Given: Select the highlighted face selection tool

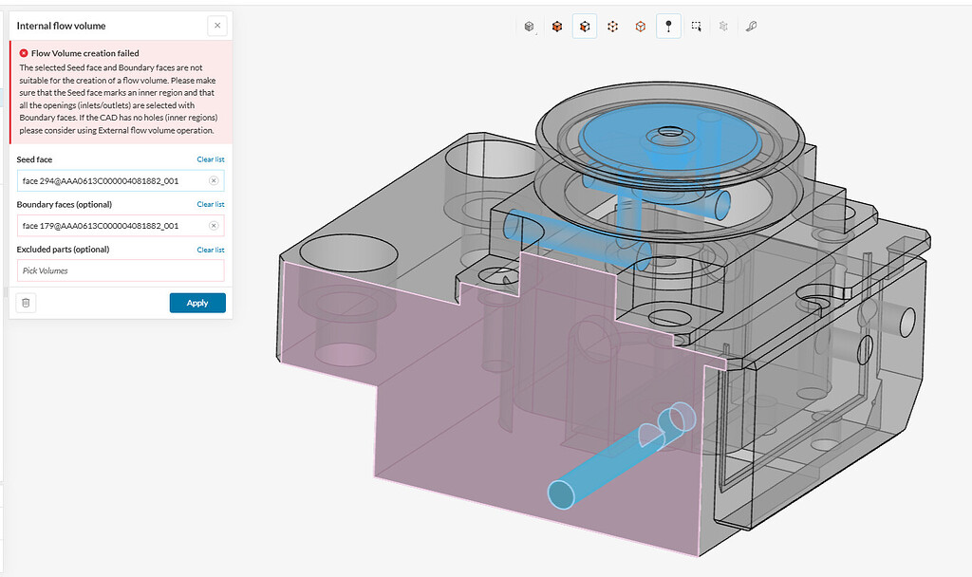Looking at the screenshot, I should tap(584, 27).
